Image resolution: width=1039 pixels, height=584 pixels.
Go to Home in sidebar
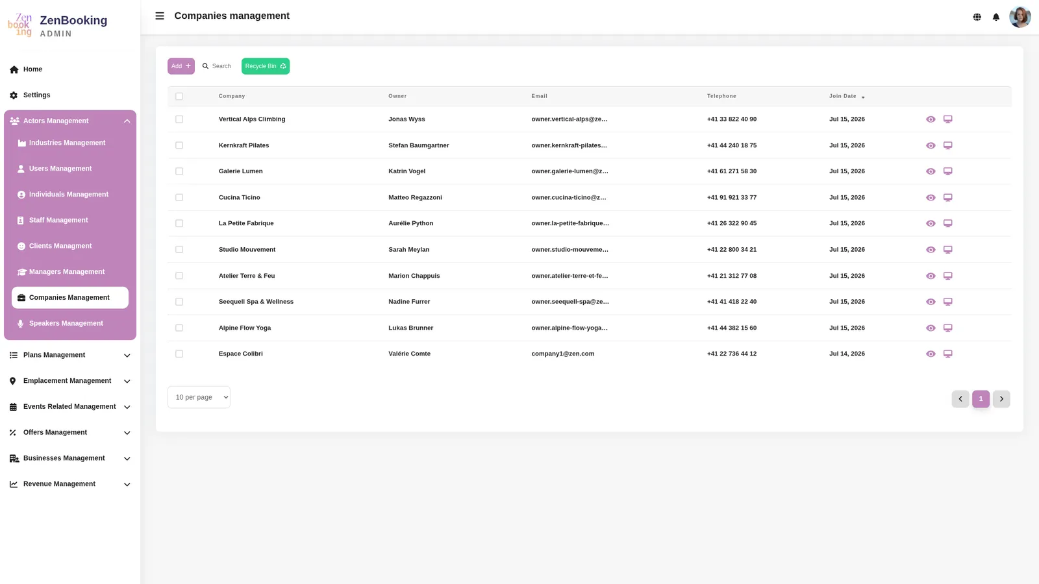70,69
